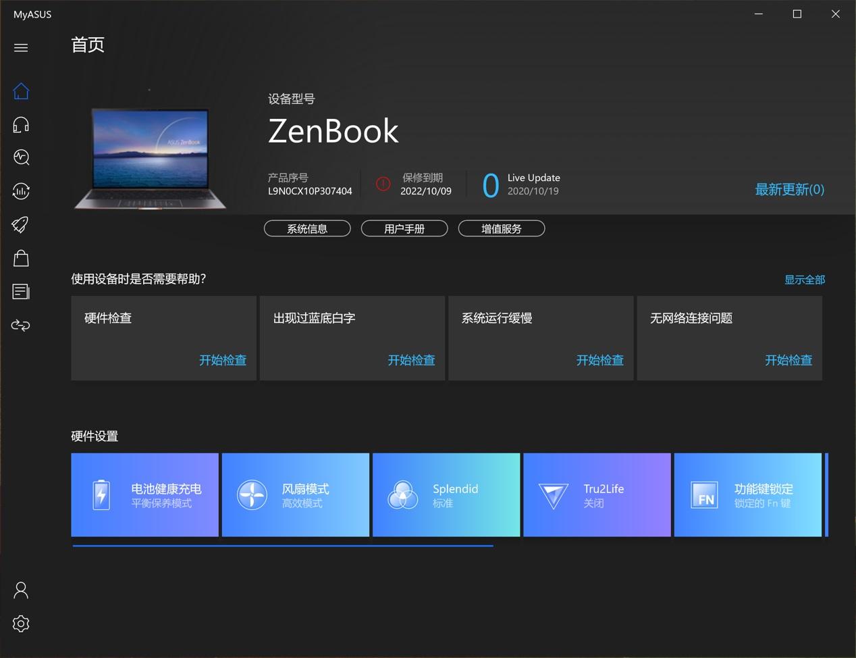Open 电池健康充电 tile
The height and width of the screenshot is (658, 856).
click(x=144, y=495)
